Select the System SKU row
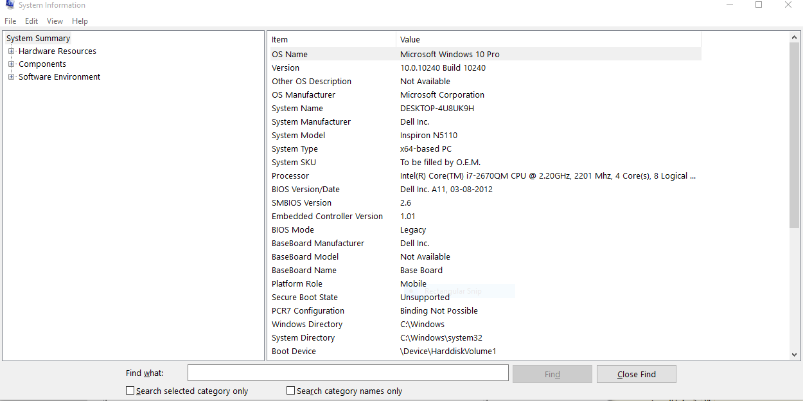This screenshot has height=401, width=803. tap(484, 163)
